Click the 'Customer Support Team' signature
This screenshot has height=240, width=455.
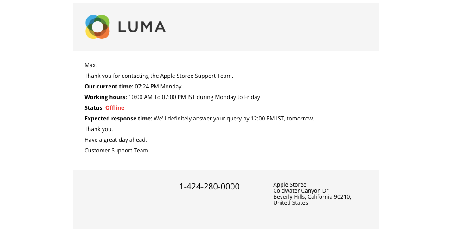(x=116, y=151)
